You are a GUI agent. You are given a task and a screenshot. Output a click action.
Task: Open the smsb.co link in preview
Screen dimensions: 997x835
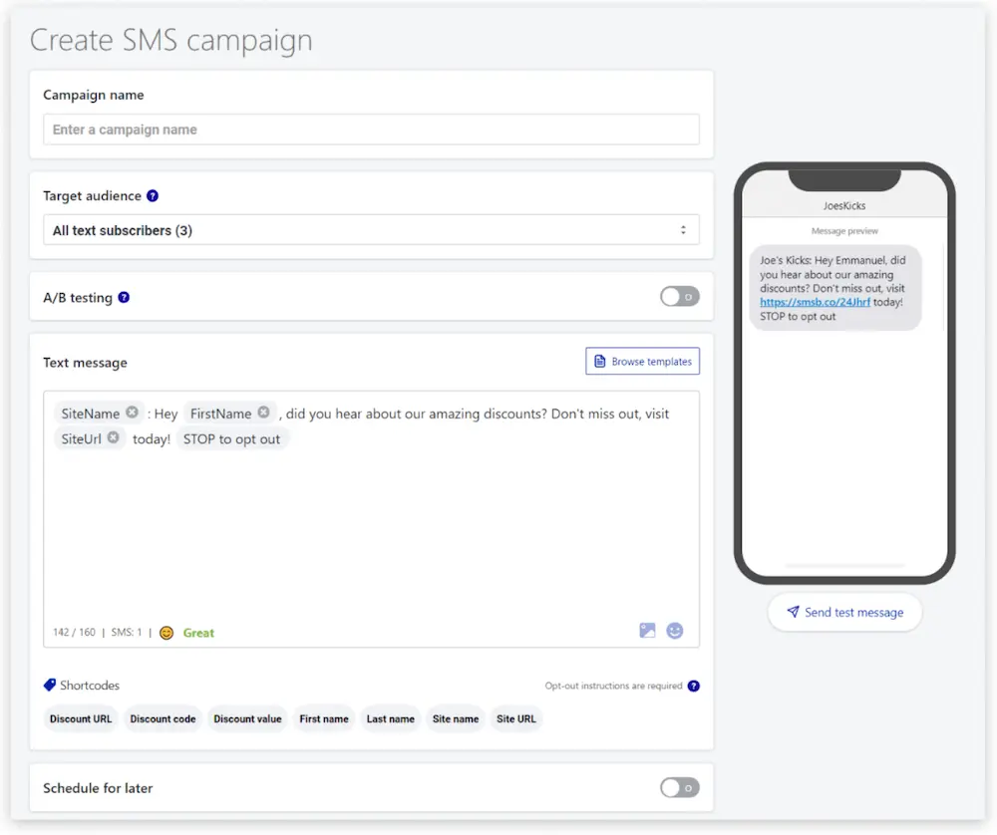coord(815,302)
